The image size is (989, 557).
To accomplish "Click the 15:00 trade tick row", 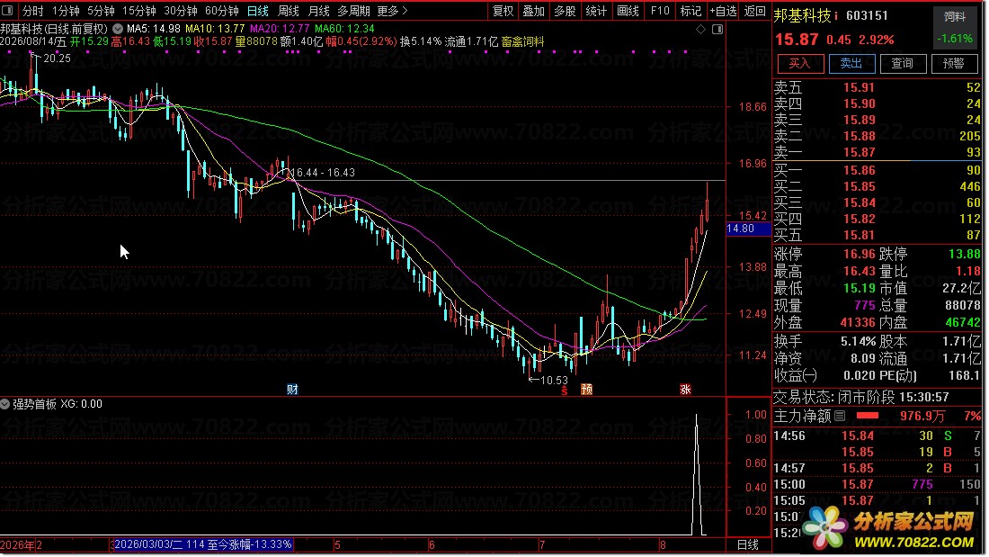I will [877, 484].
